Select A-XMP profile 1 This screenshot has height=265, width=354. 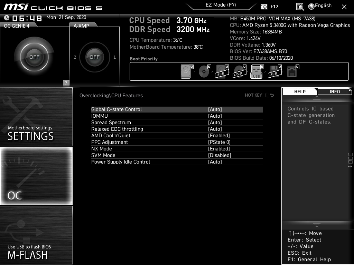click(114, 57)
